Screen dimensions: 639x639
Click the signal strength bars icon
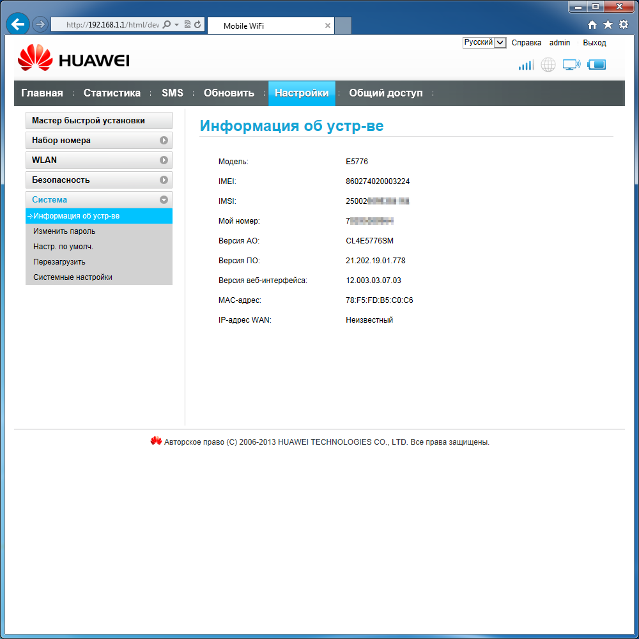point(526,65)
